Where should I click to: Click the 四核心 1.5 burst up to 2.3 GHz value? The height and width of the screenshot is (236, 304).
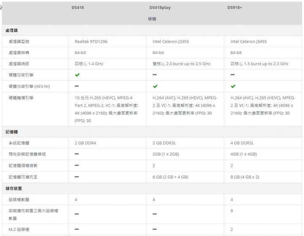pyautogui.click(x=259, y=64)
